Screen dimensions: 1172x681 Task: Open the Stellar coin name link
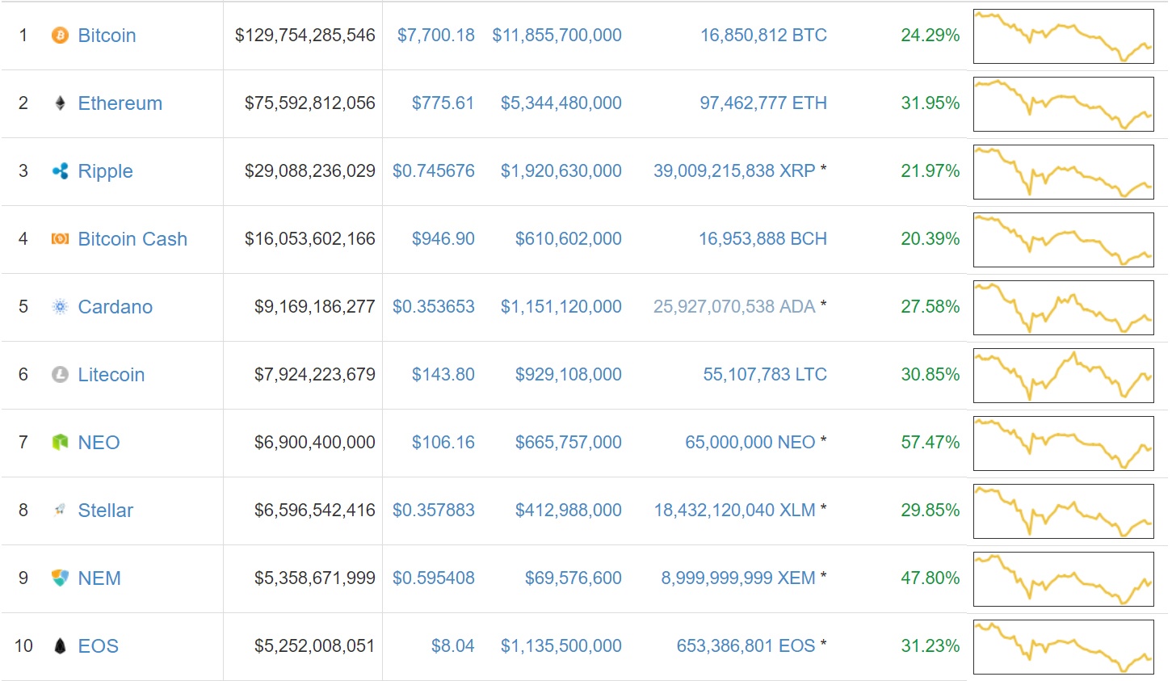pos(105,511)
